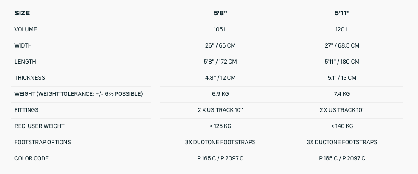Click the REC. USER WEIGHT label
Screen dimensions: 418x174
(40, 126)
